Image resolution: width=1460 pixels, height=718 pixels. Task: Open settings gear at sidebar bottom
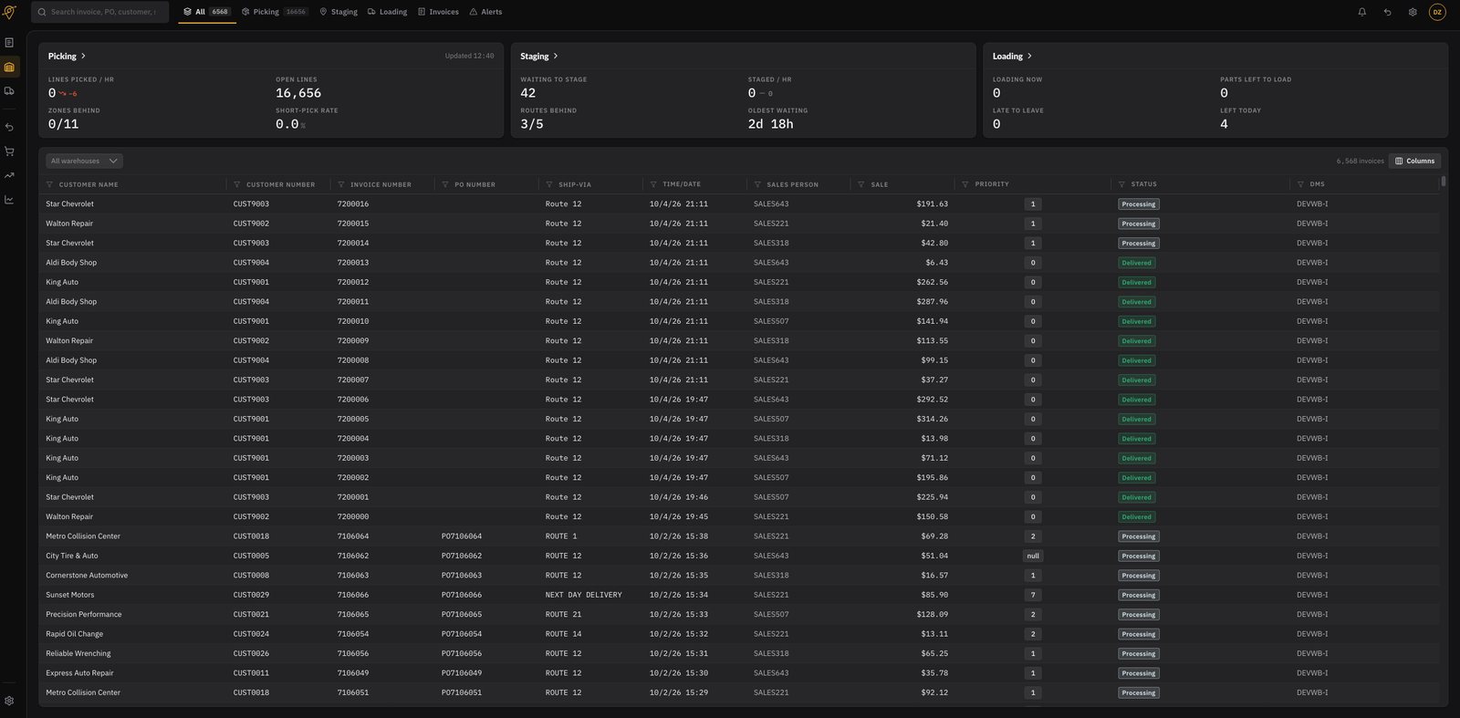click(x=9, y=701)
